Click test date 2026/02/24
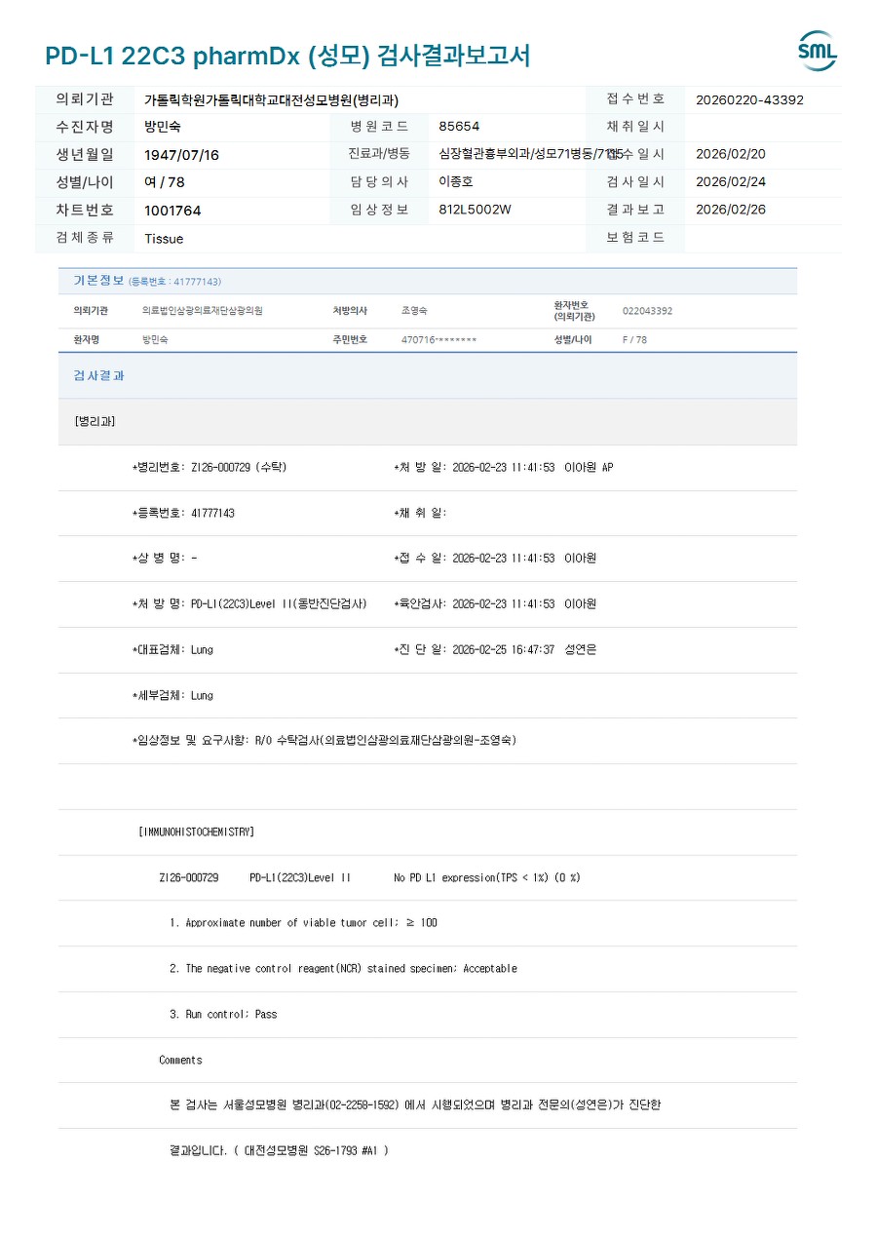Image resolution: width=877 pixels, height=1239 pixels. (x=731, y=182)
